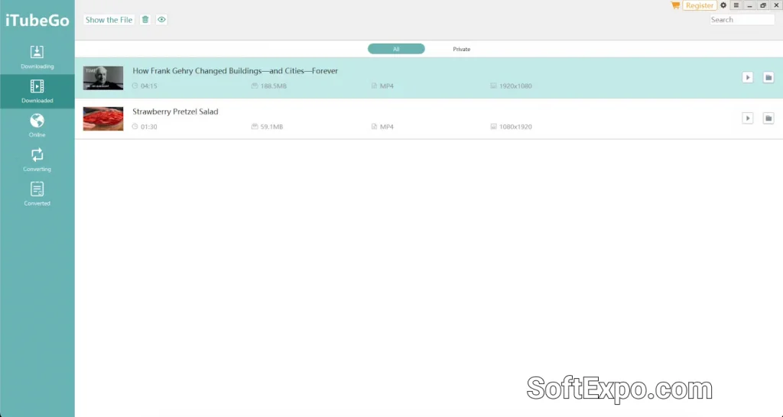This screenshot has height=417, width=783.
Task: Open folder for the Frank Gehry video
Action: pos(768,77)
